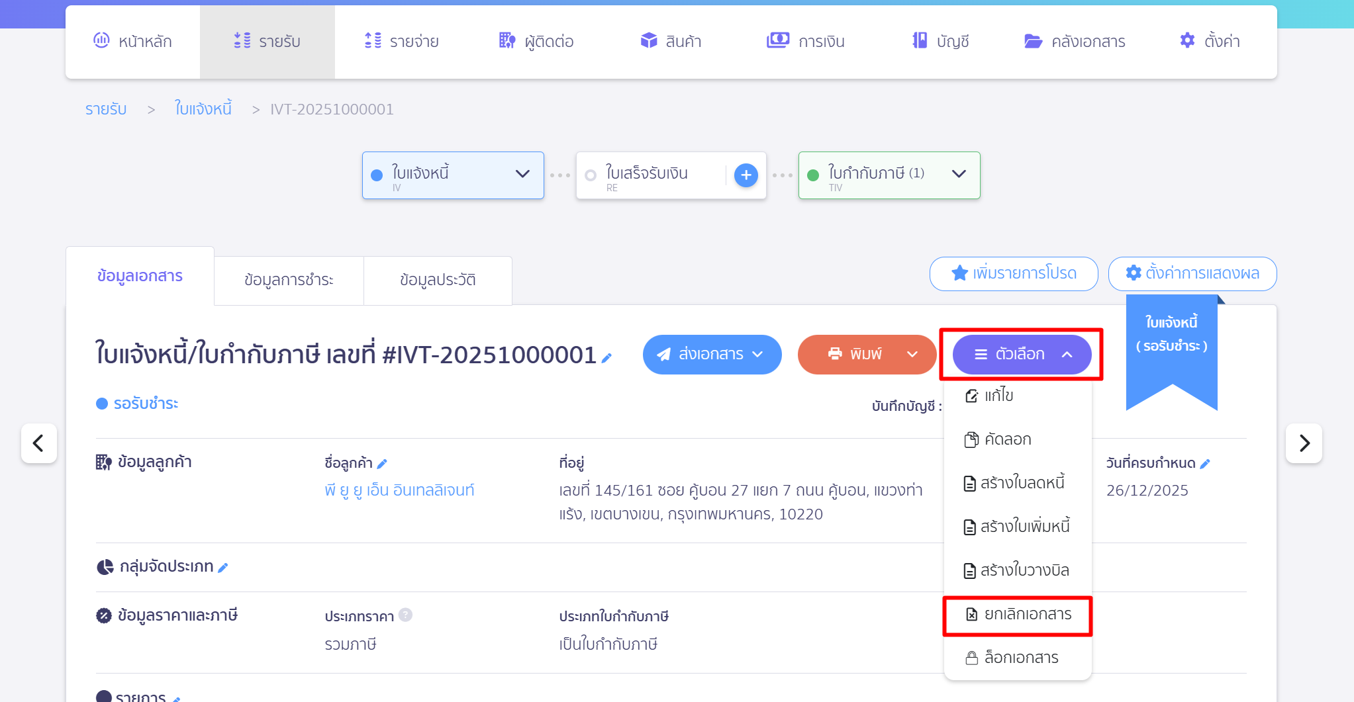Screen dimensions: 1354x702
Task: Expand the ใบกำกับภาษี (1) dropdown
Action: (958, 174)
